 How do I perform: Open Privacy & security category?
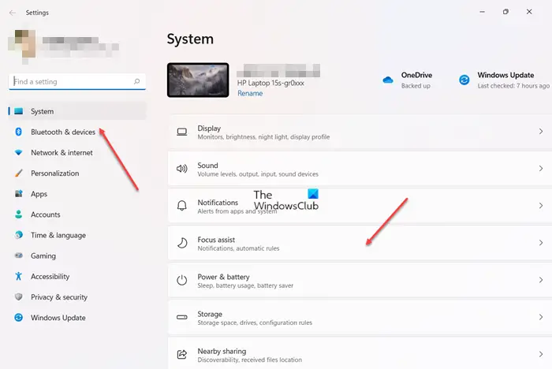[x=77, y=296]
